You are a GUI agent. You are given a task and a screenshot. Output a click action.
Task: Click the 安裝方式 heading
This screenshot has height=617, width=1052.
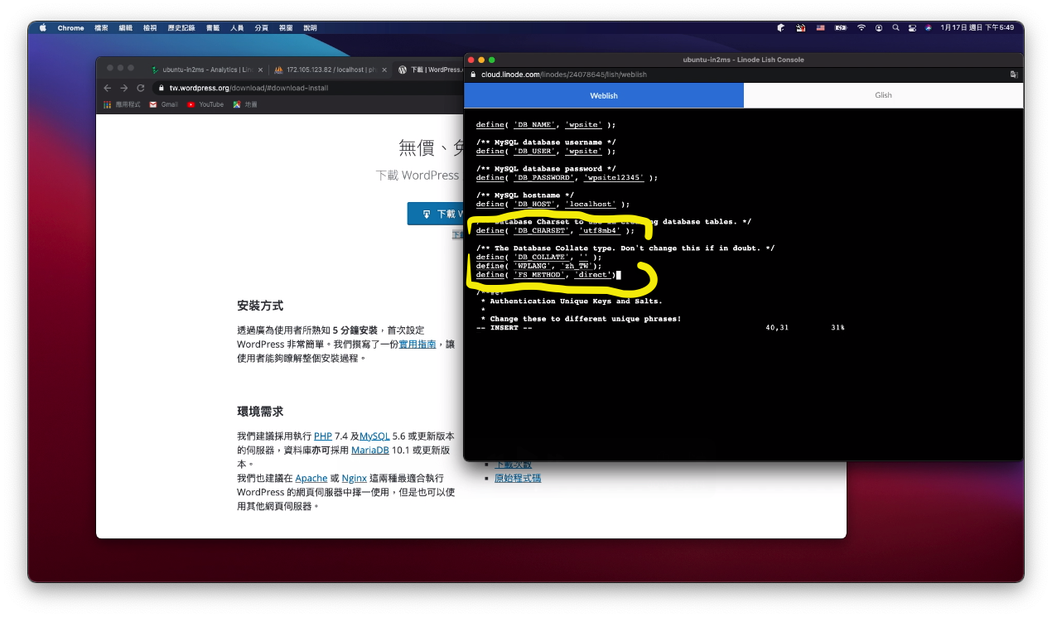tap(260, 306)
